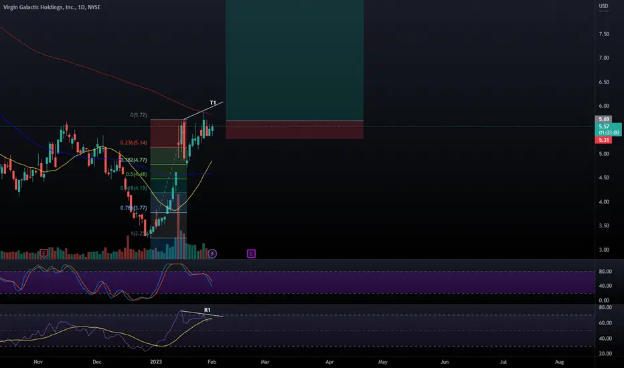The image size is (624, 368).
Task: Click the 2023 label on time axis
Action: tap(156, 361)
